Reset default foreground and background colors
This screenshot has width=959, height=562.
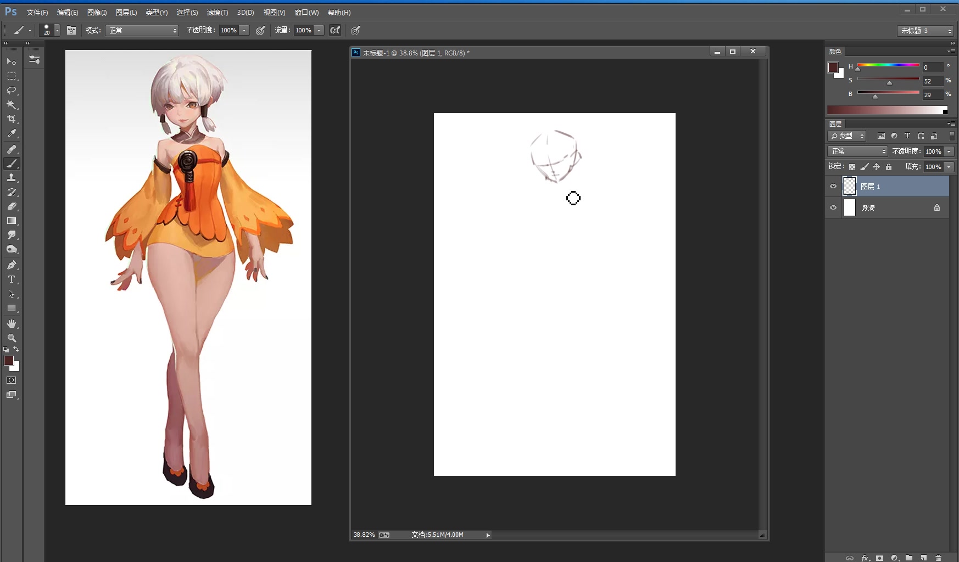click(6, 349)
